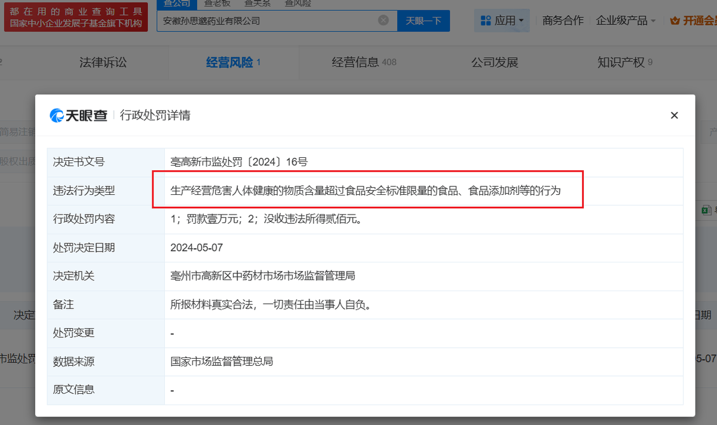Viewport: 717px width, 425px height.
Task: Expand the 企业级产品 dropdown
Action: click(623, 19)
